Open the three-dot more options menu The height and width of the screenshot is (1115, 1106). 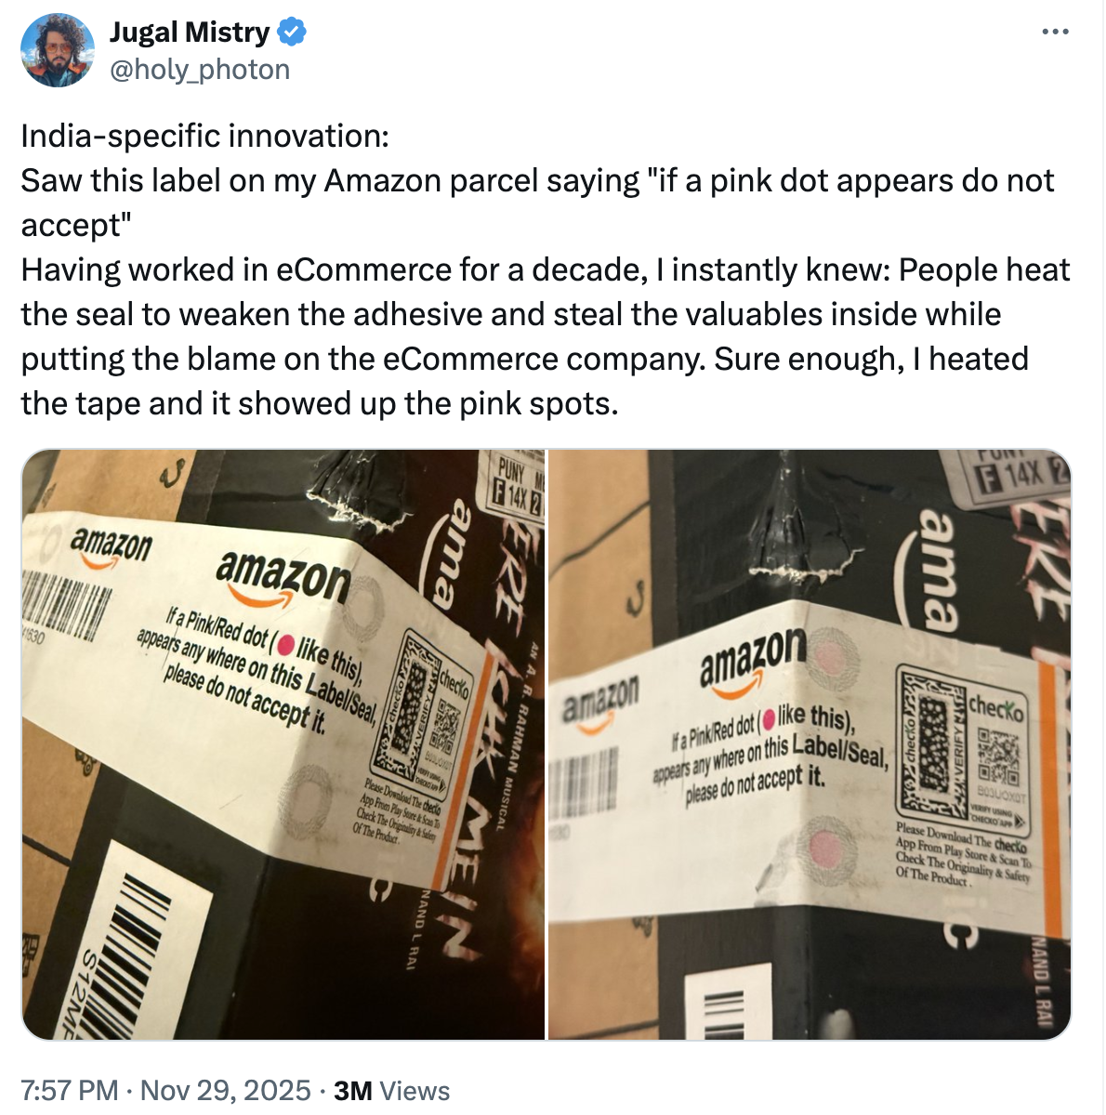click(1055, 33)
